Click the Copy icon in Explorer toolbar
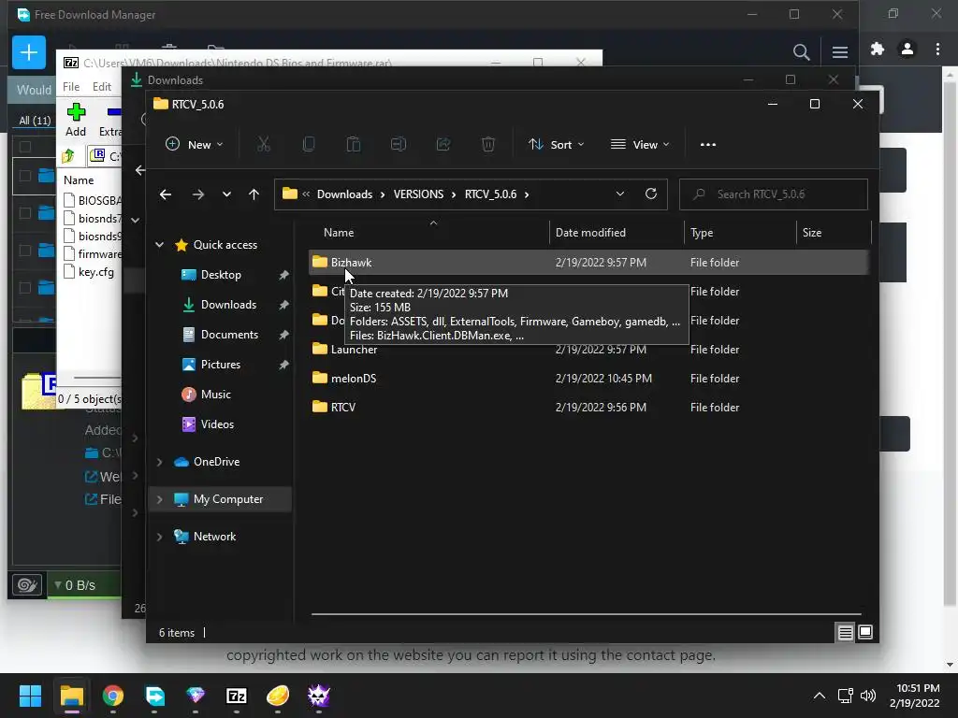 point(309,145)
